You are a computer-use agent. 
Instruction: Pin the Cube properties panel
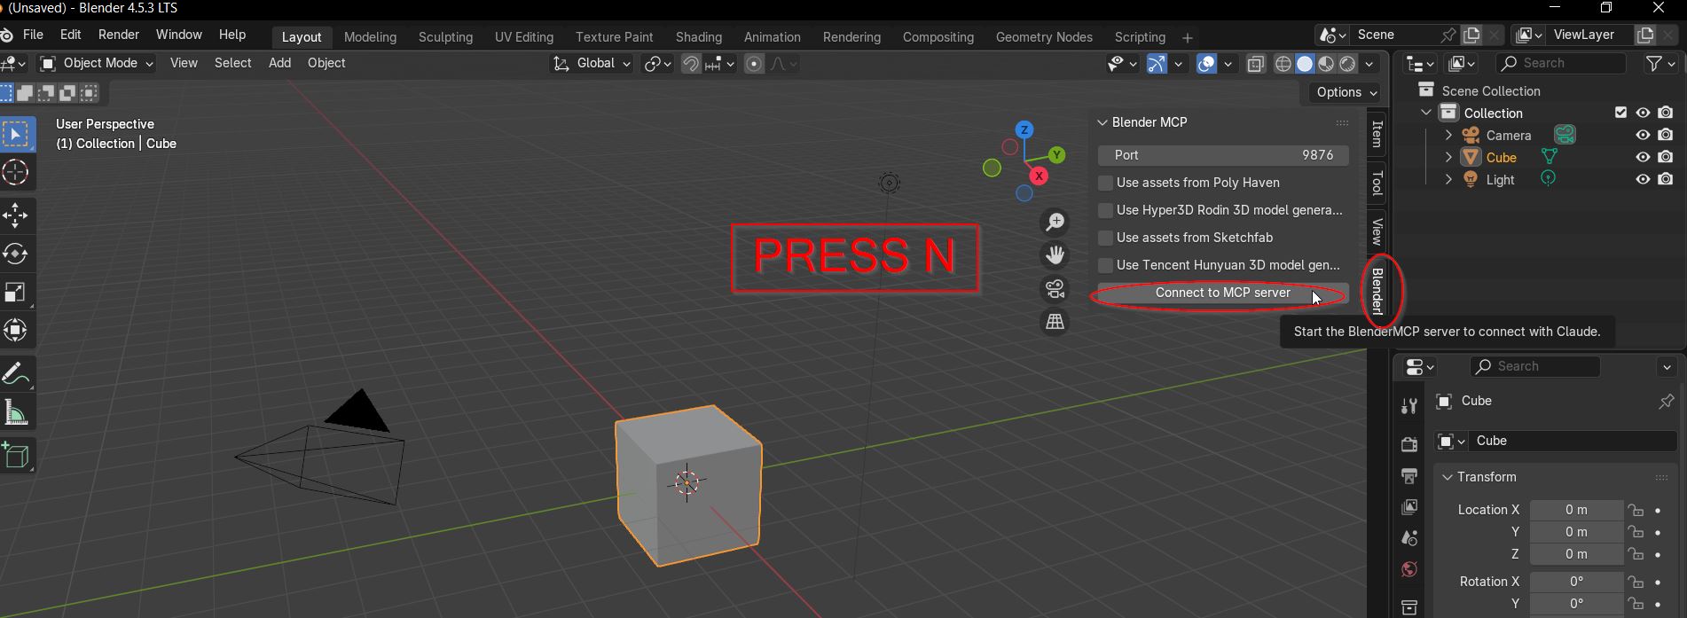coord(1666,401)
